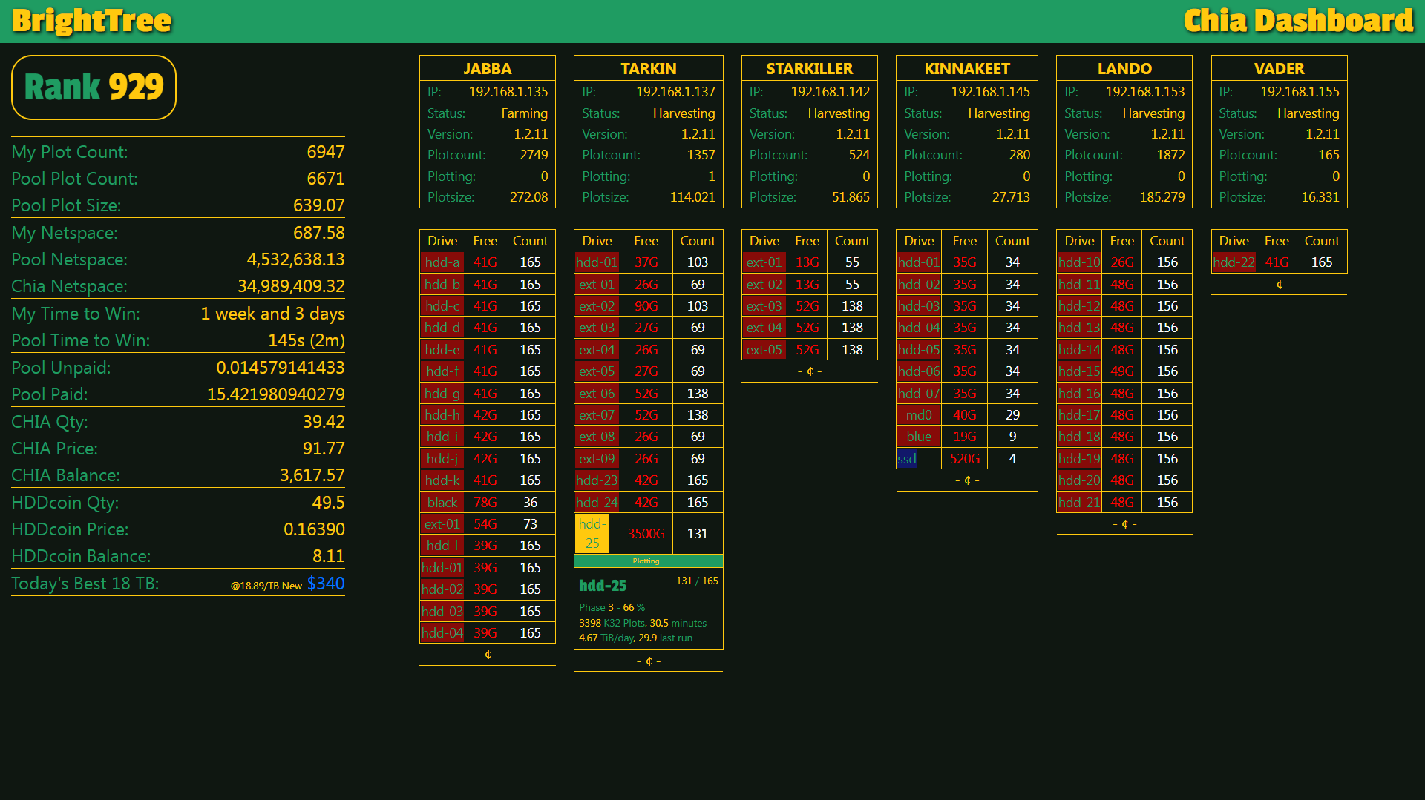Toggle the ¢ divider under STARKILLER's drives
Viewport: 1425px width, 800px height.
[809, 371]
